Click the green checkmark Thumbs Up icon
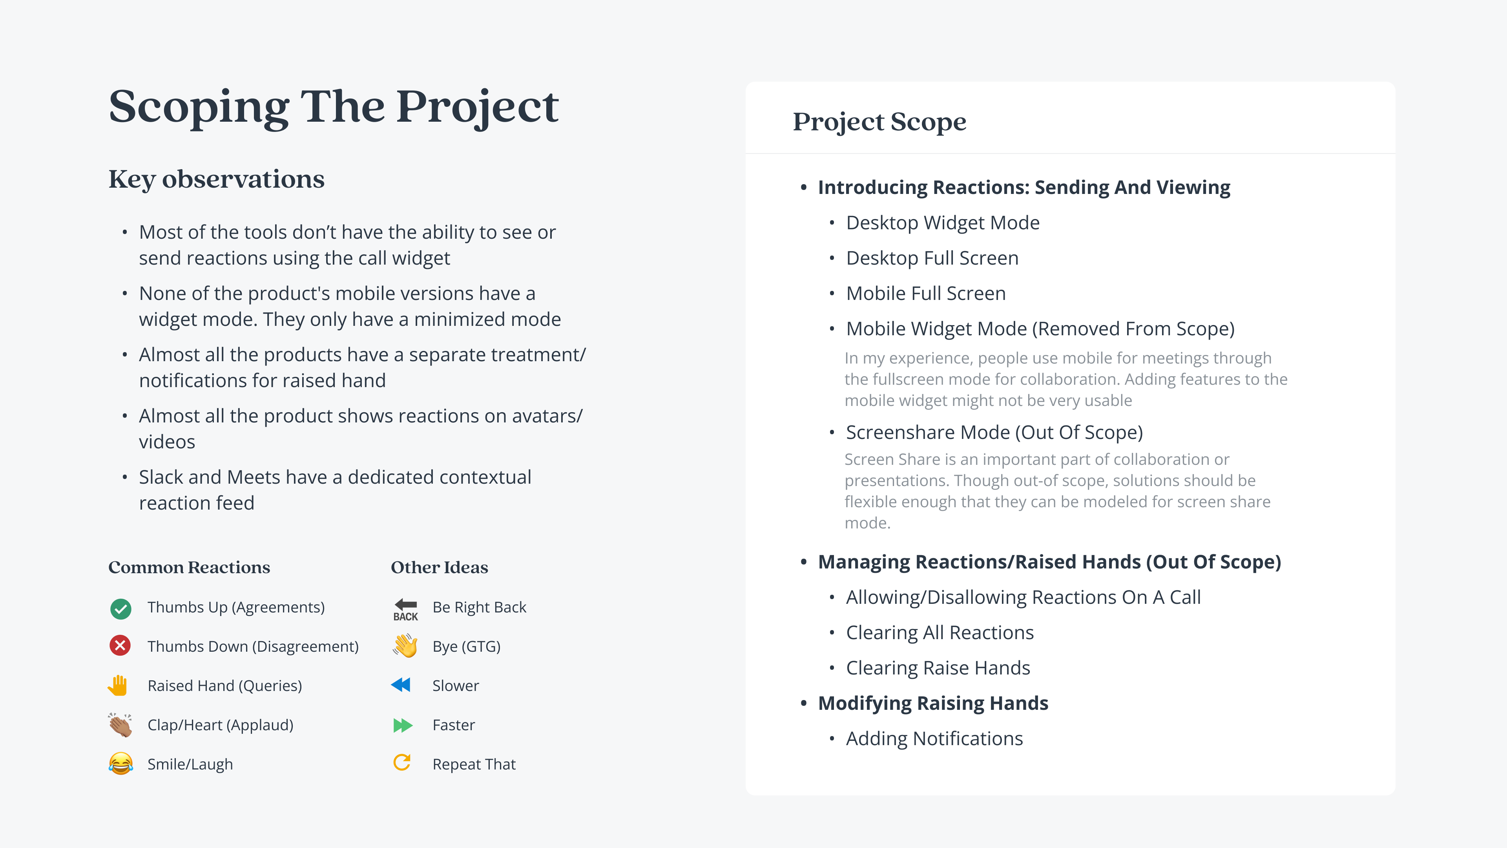Viewport: 1507px width, 848px height. click(x=120, y=609)
